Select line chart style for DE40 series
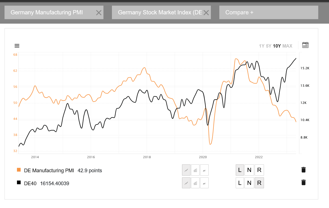The image size is (329, 208). (186, 183)
